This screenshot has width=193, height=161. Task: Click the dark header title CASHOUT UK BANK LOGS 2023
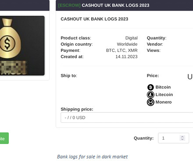pyautogui.click(x=115, y=5)
